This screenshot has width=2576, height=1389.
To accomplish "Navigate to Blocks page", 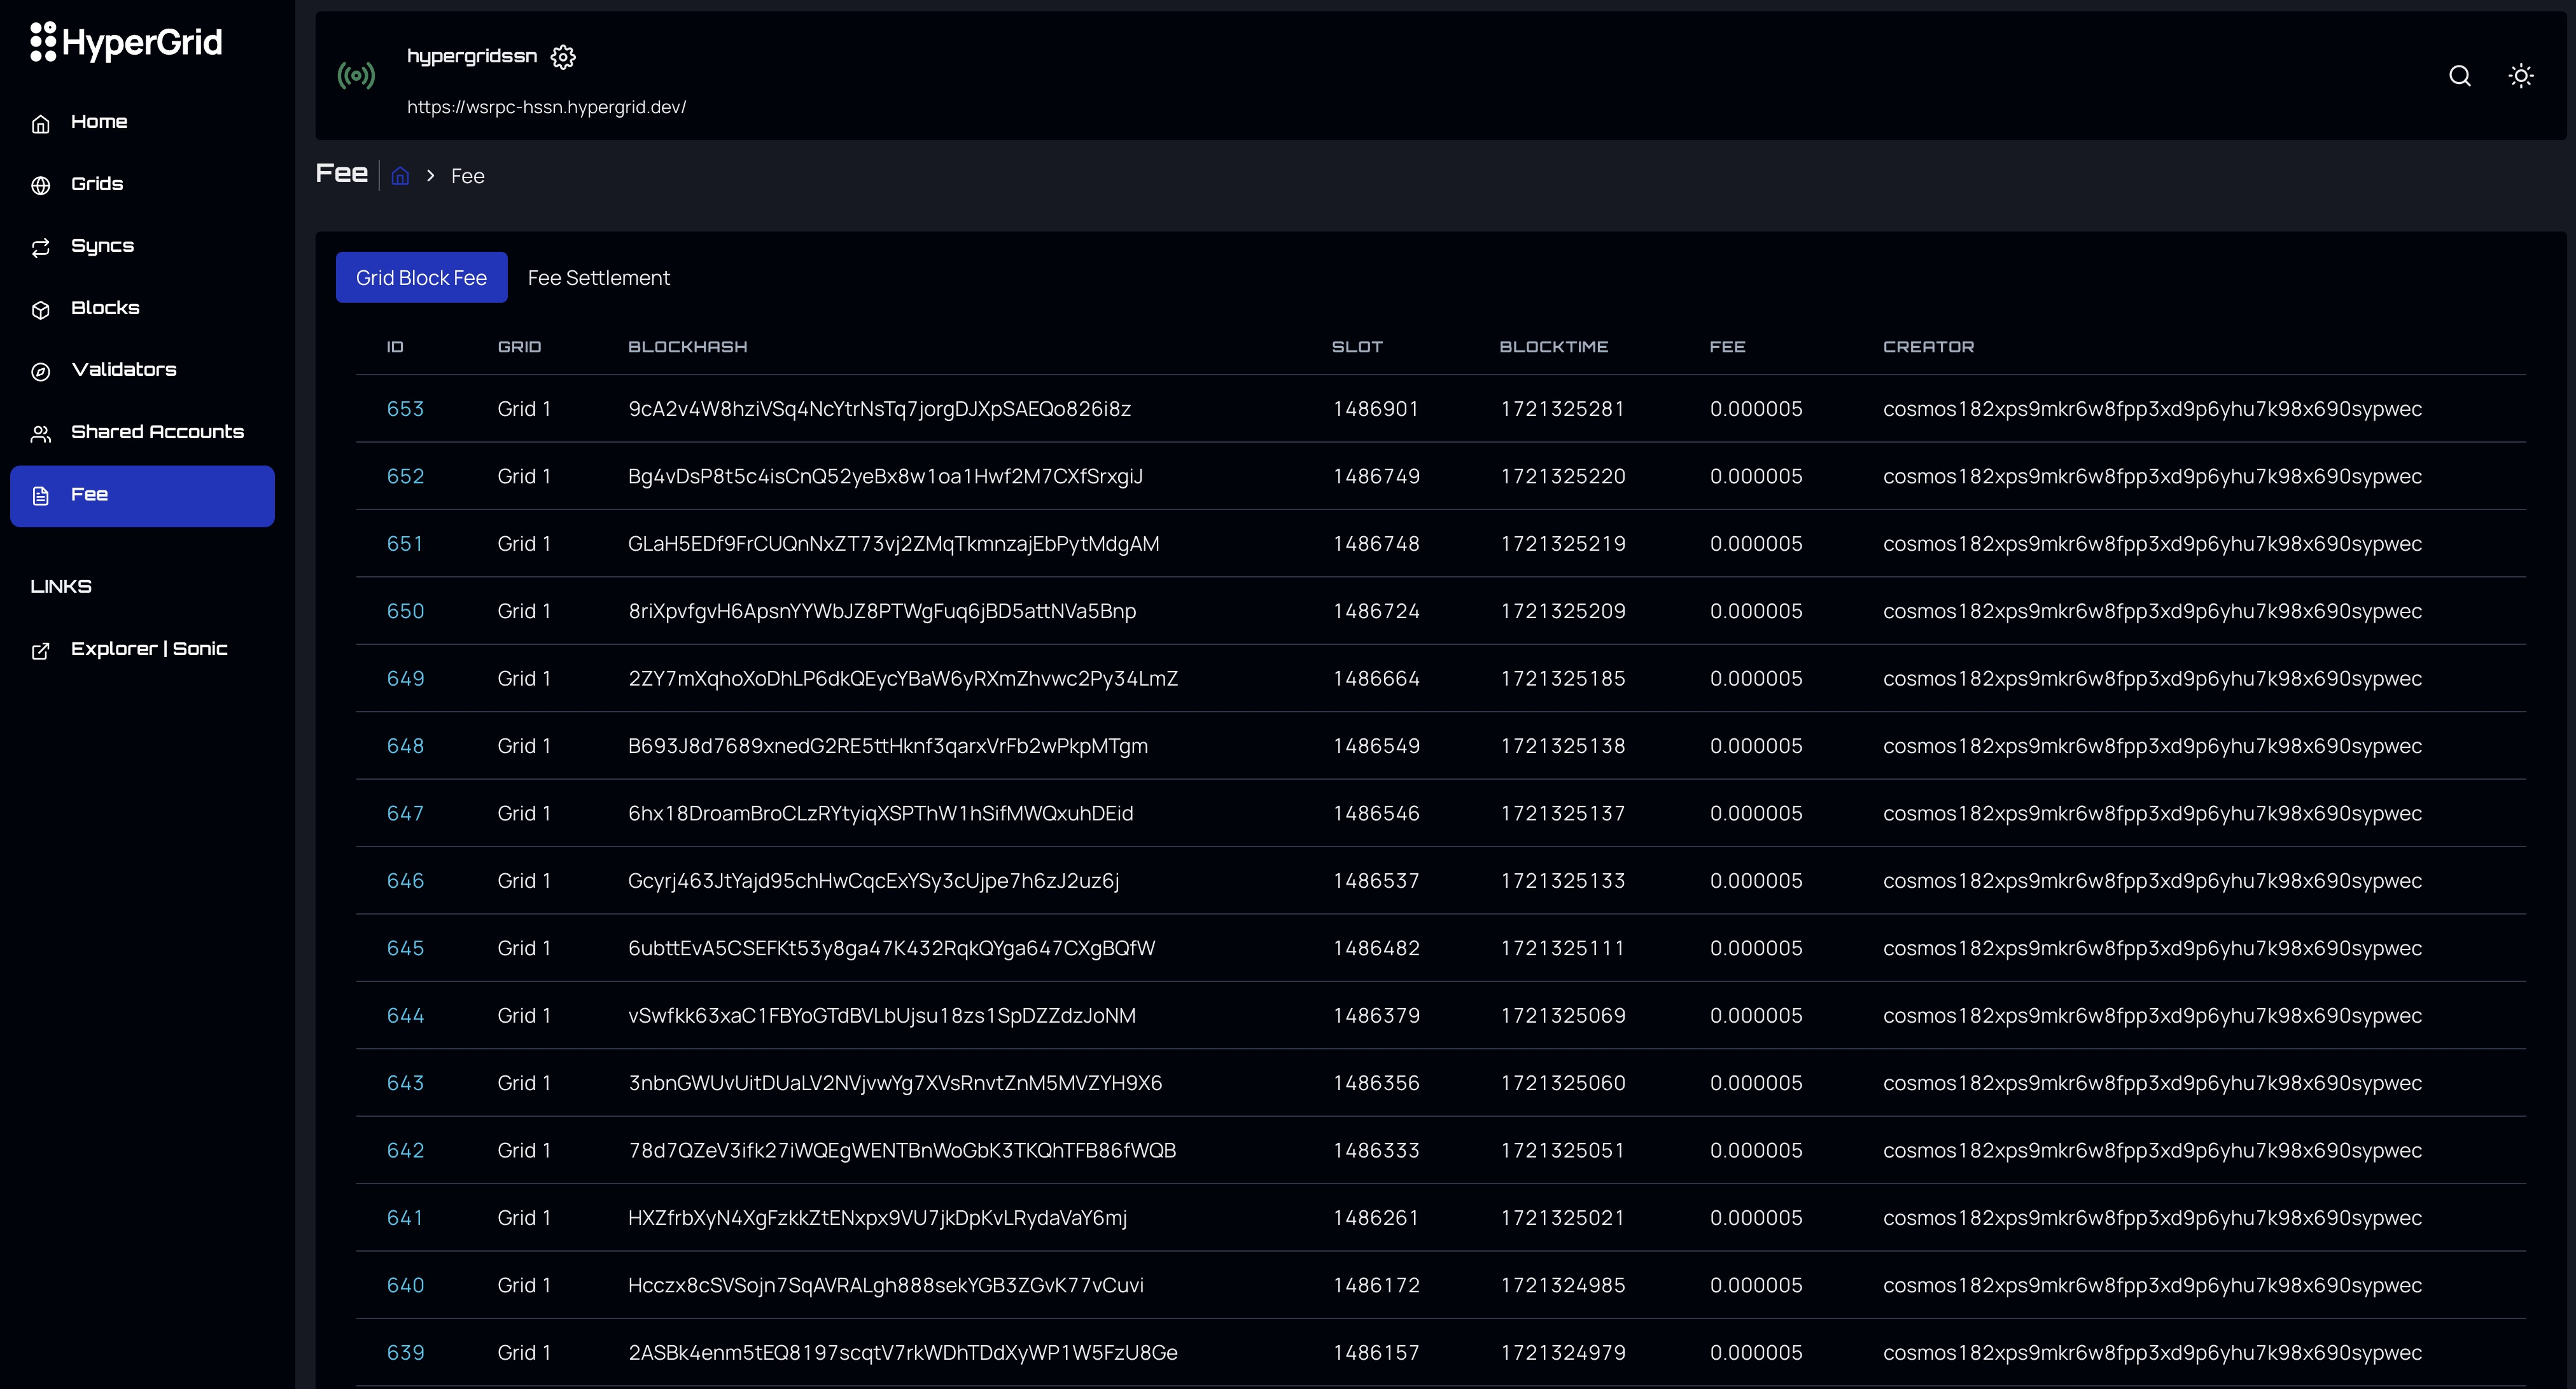I will pyautogui.click(x=105, y=308).
